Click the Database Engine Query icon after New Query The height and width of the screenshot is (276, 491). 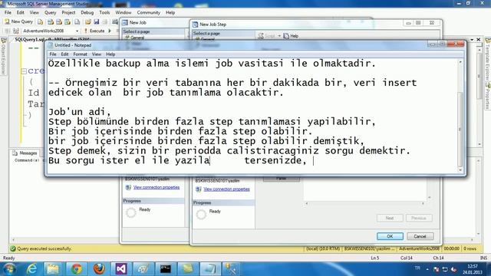tap(41, 22)
